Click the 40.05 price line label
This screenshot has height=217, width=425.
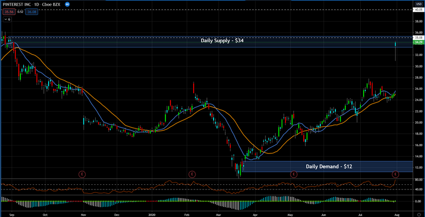point(418,9)
